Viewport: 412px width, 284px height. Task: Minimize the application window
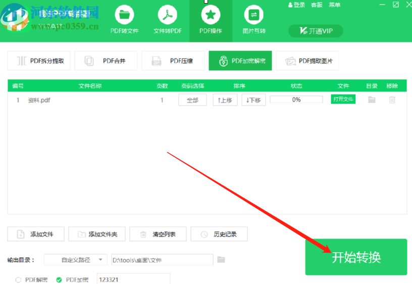(x=382, y=5)
